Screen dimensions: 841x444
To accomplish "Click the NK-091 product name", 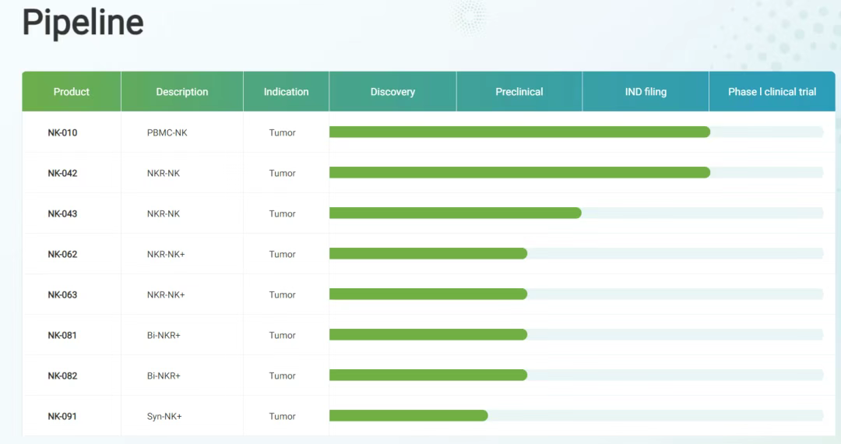I will point(62,416).
